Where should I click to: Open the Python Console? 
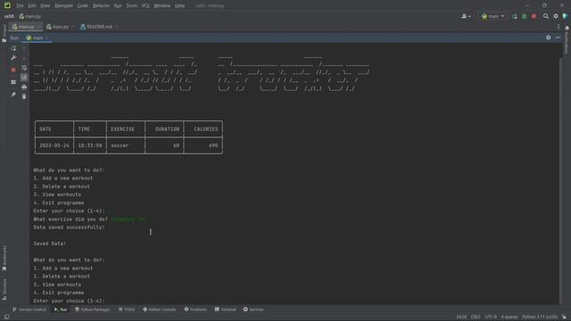click(160, 309)
